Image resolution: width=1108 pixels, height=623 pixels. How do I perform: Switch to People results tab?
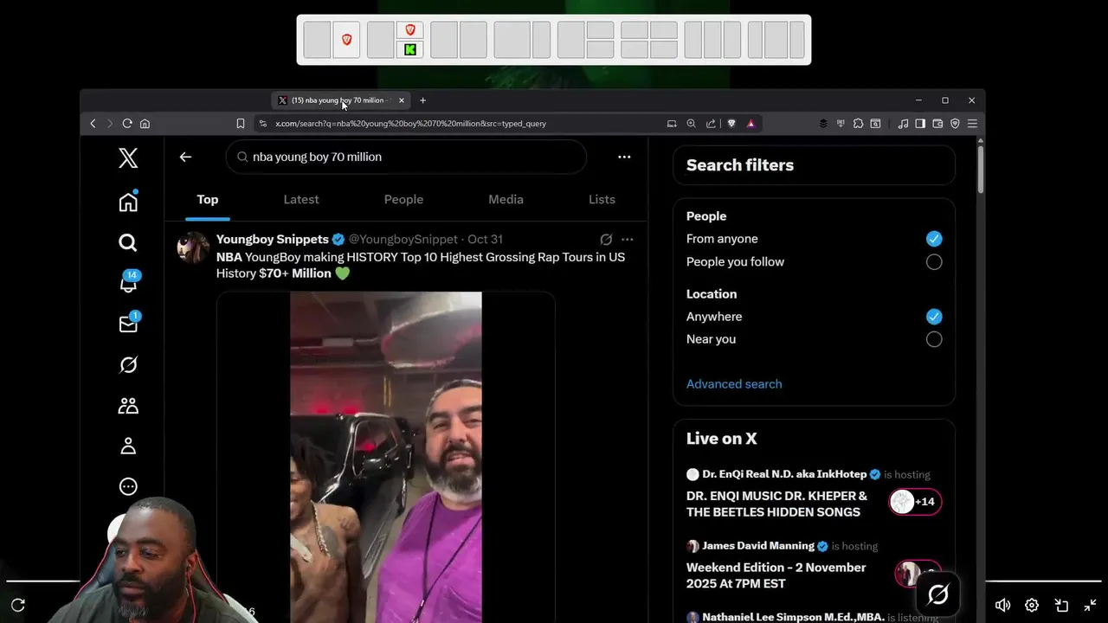(403, 199)
